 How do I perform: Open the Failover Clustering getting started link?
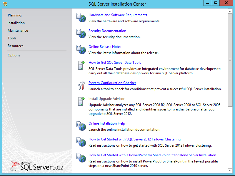(x=134, y=139)
